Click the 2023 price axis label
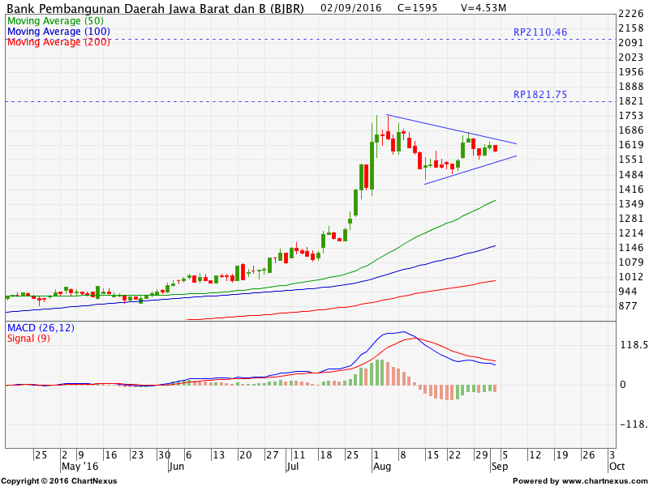Image resolution: width=649 pixels, height=486 pixels. click(631, 58)
